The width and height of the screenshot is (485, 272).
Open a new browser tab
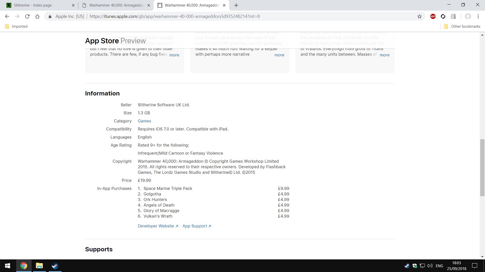(x=236, y=5)
